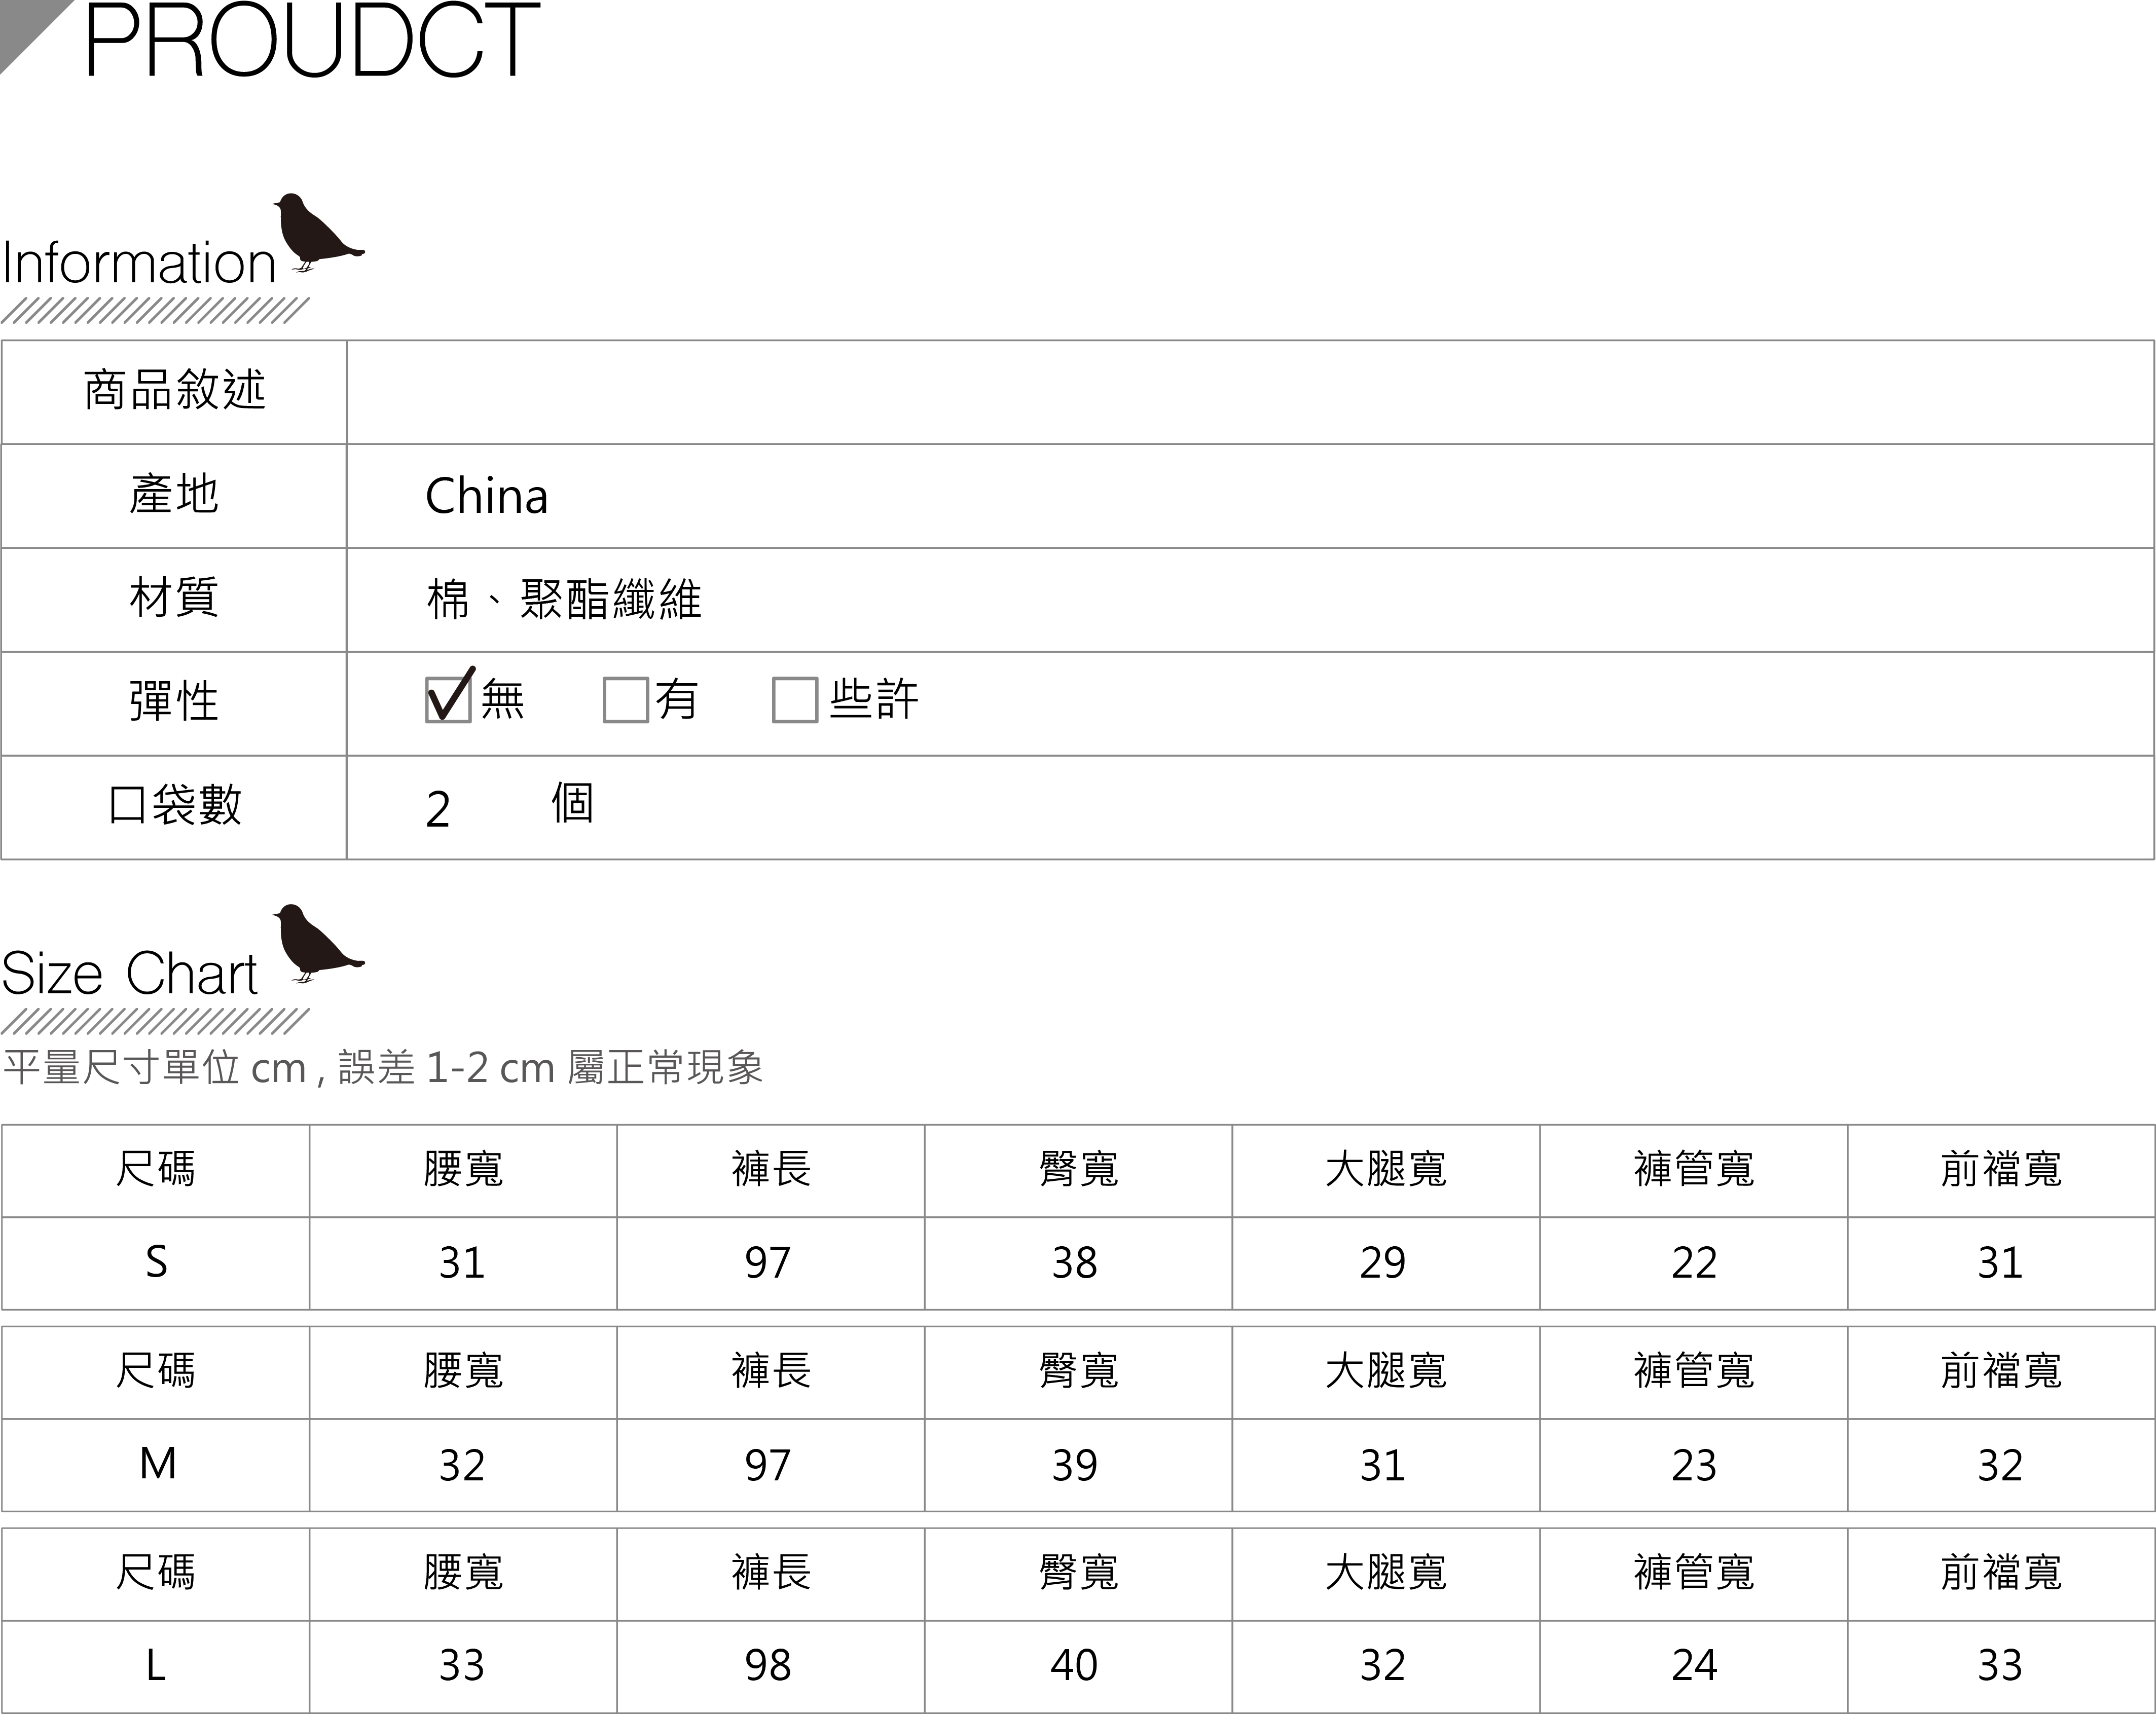
Task: Click the measurement note about cm tolerance
Action: point(382,1068)
